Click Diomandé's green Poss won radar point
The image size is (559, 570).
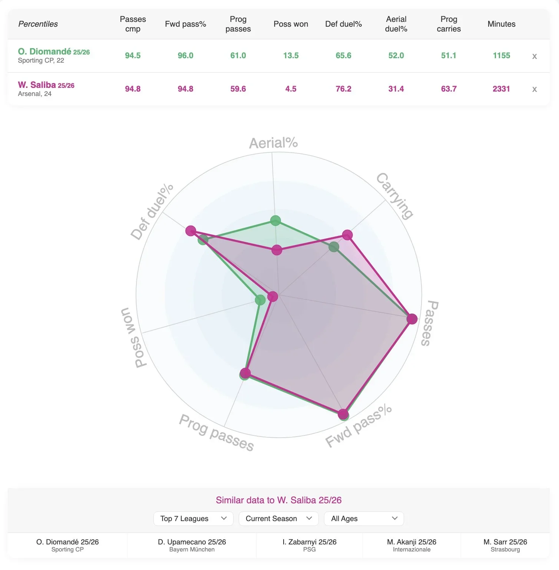[x=261, y=300]
